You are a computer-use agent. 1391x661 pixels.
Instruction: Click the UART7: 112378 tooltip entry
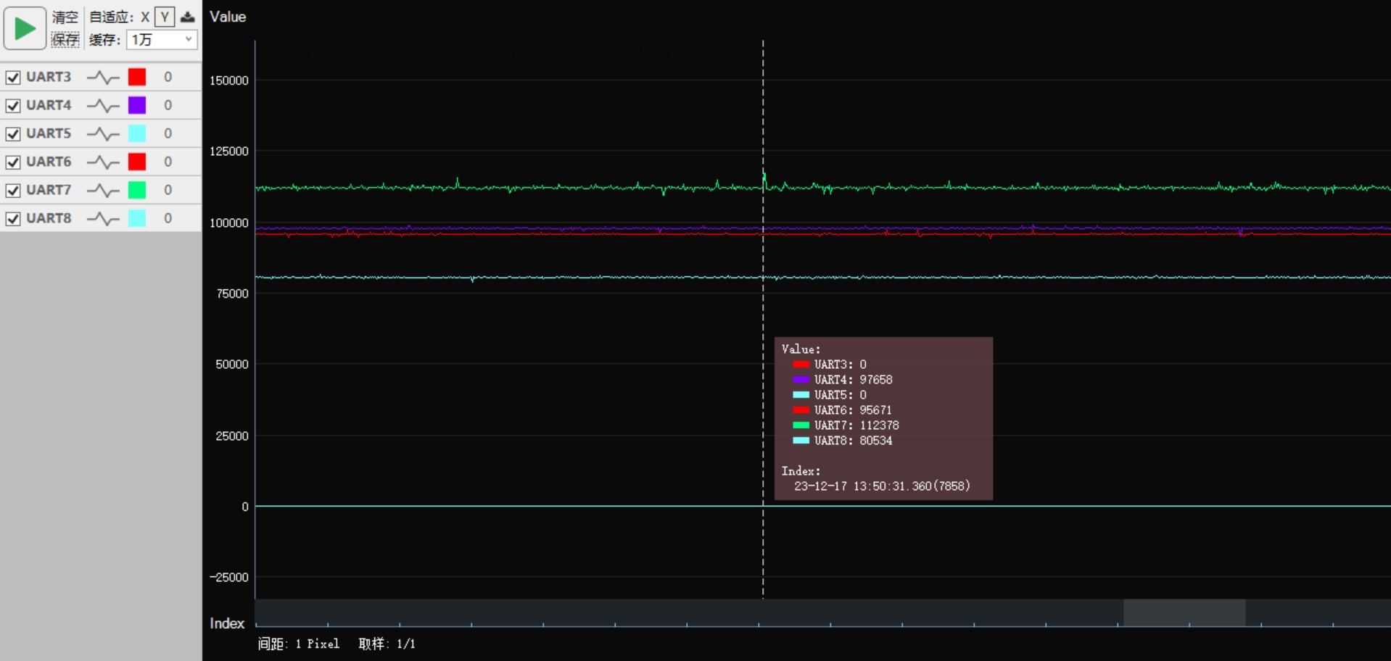[846, 425]
